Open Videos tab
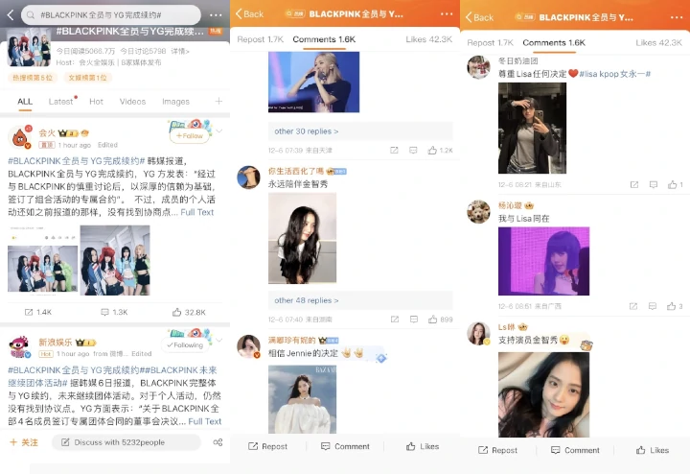690x474 pixels. coord(132,102)
